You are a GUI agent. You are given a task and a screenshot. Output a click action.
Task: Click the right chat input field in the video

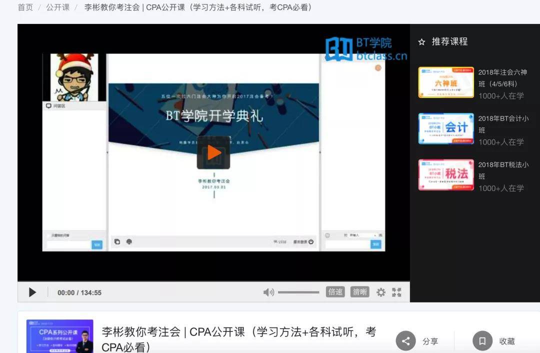tap(348, 244)
